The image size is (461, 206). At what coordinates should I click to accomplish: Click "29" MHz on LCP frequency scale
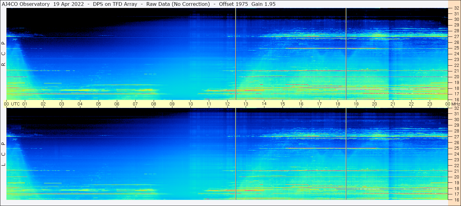(x=456, y=125)
